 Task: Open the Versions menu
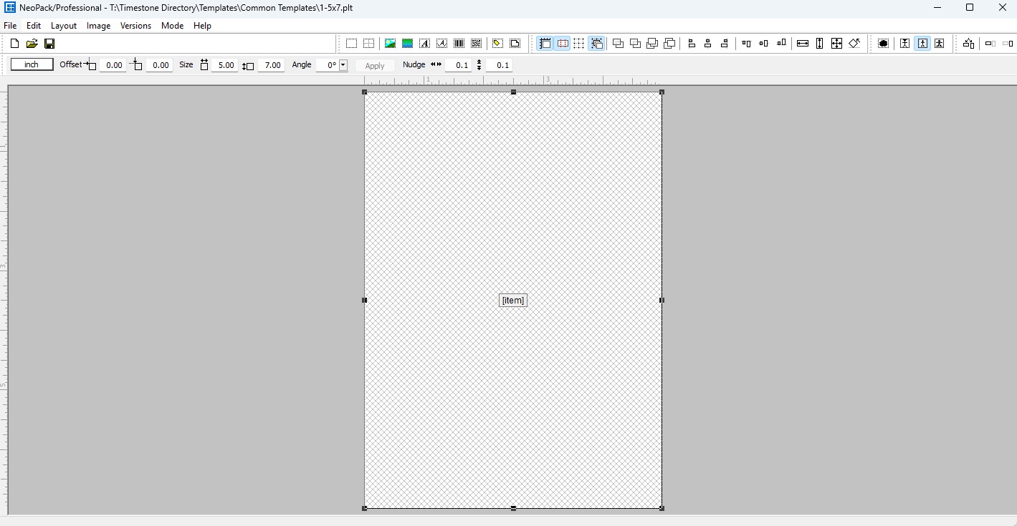click(x=135, y=25)
